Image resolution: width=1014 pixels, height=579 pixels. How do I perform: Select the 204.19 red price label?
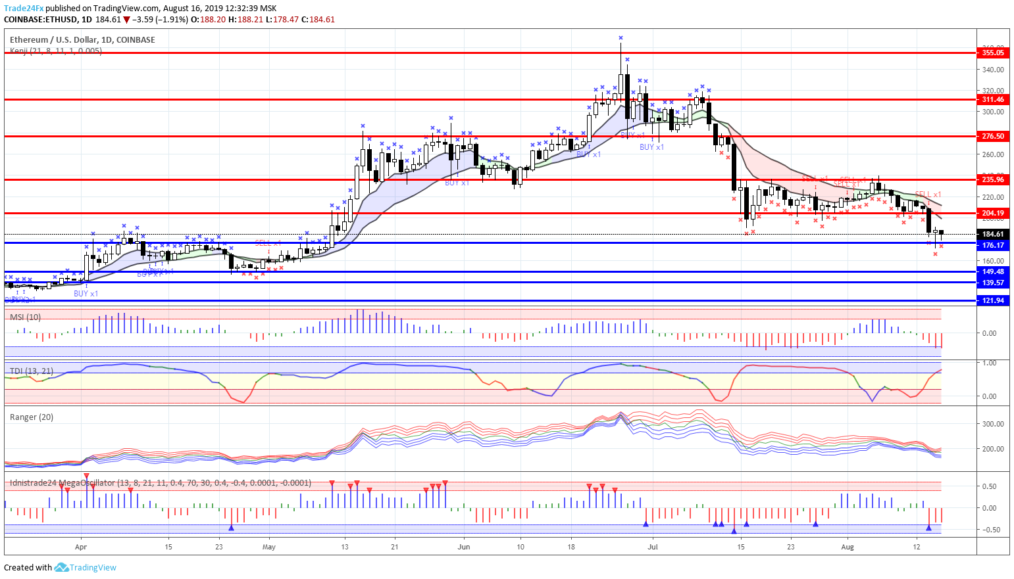[x=993, y=213]
